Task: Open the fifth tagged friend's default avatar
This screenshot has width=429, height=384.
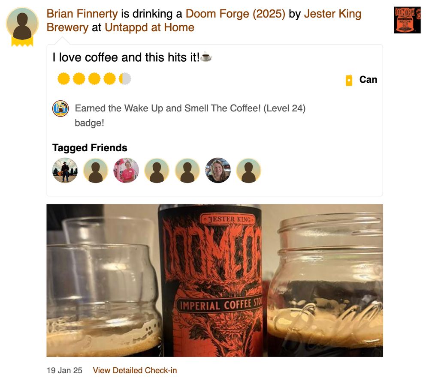Action: [x=187, y=170]
